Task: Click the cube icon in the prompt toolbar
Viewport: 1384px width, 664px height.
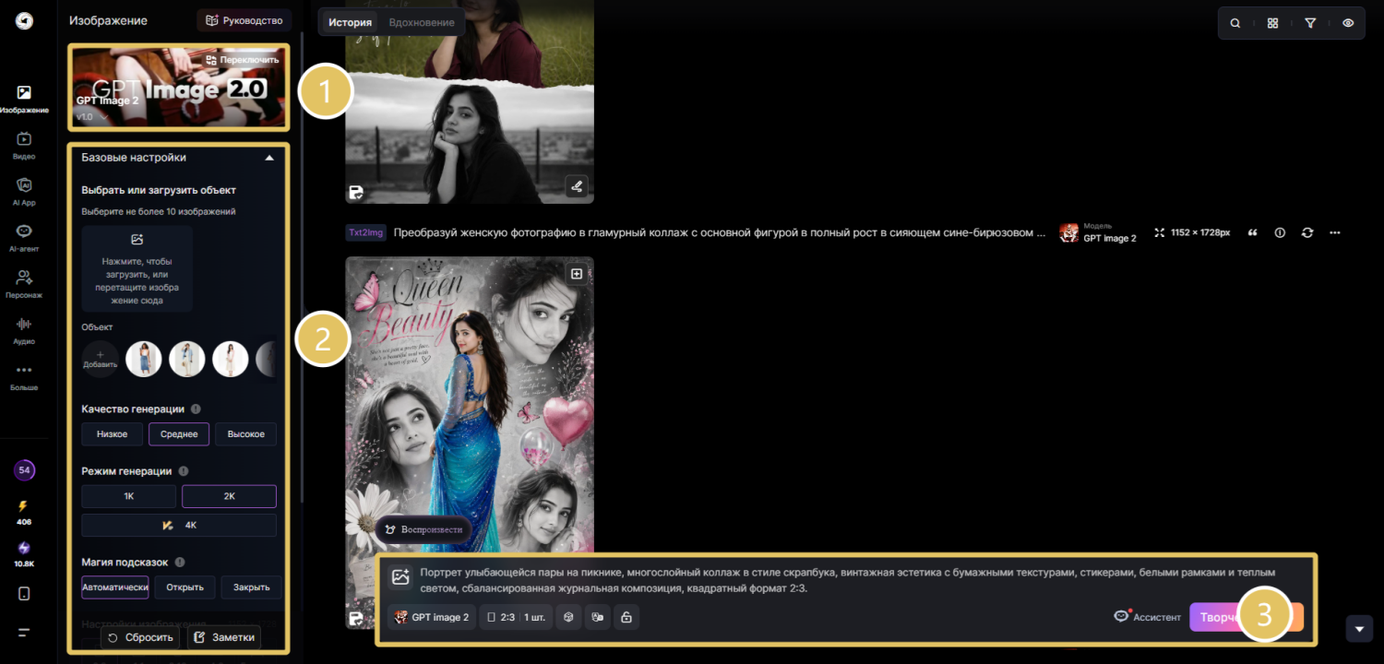Action: (568, 617)
